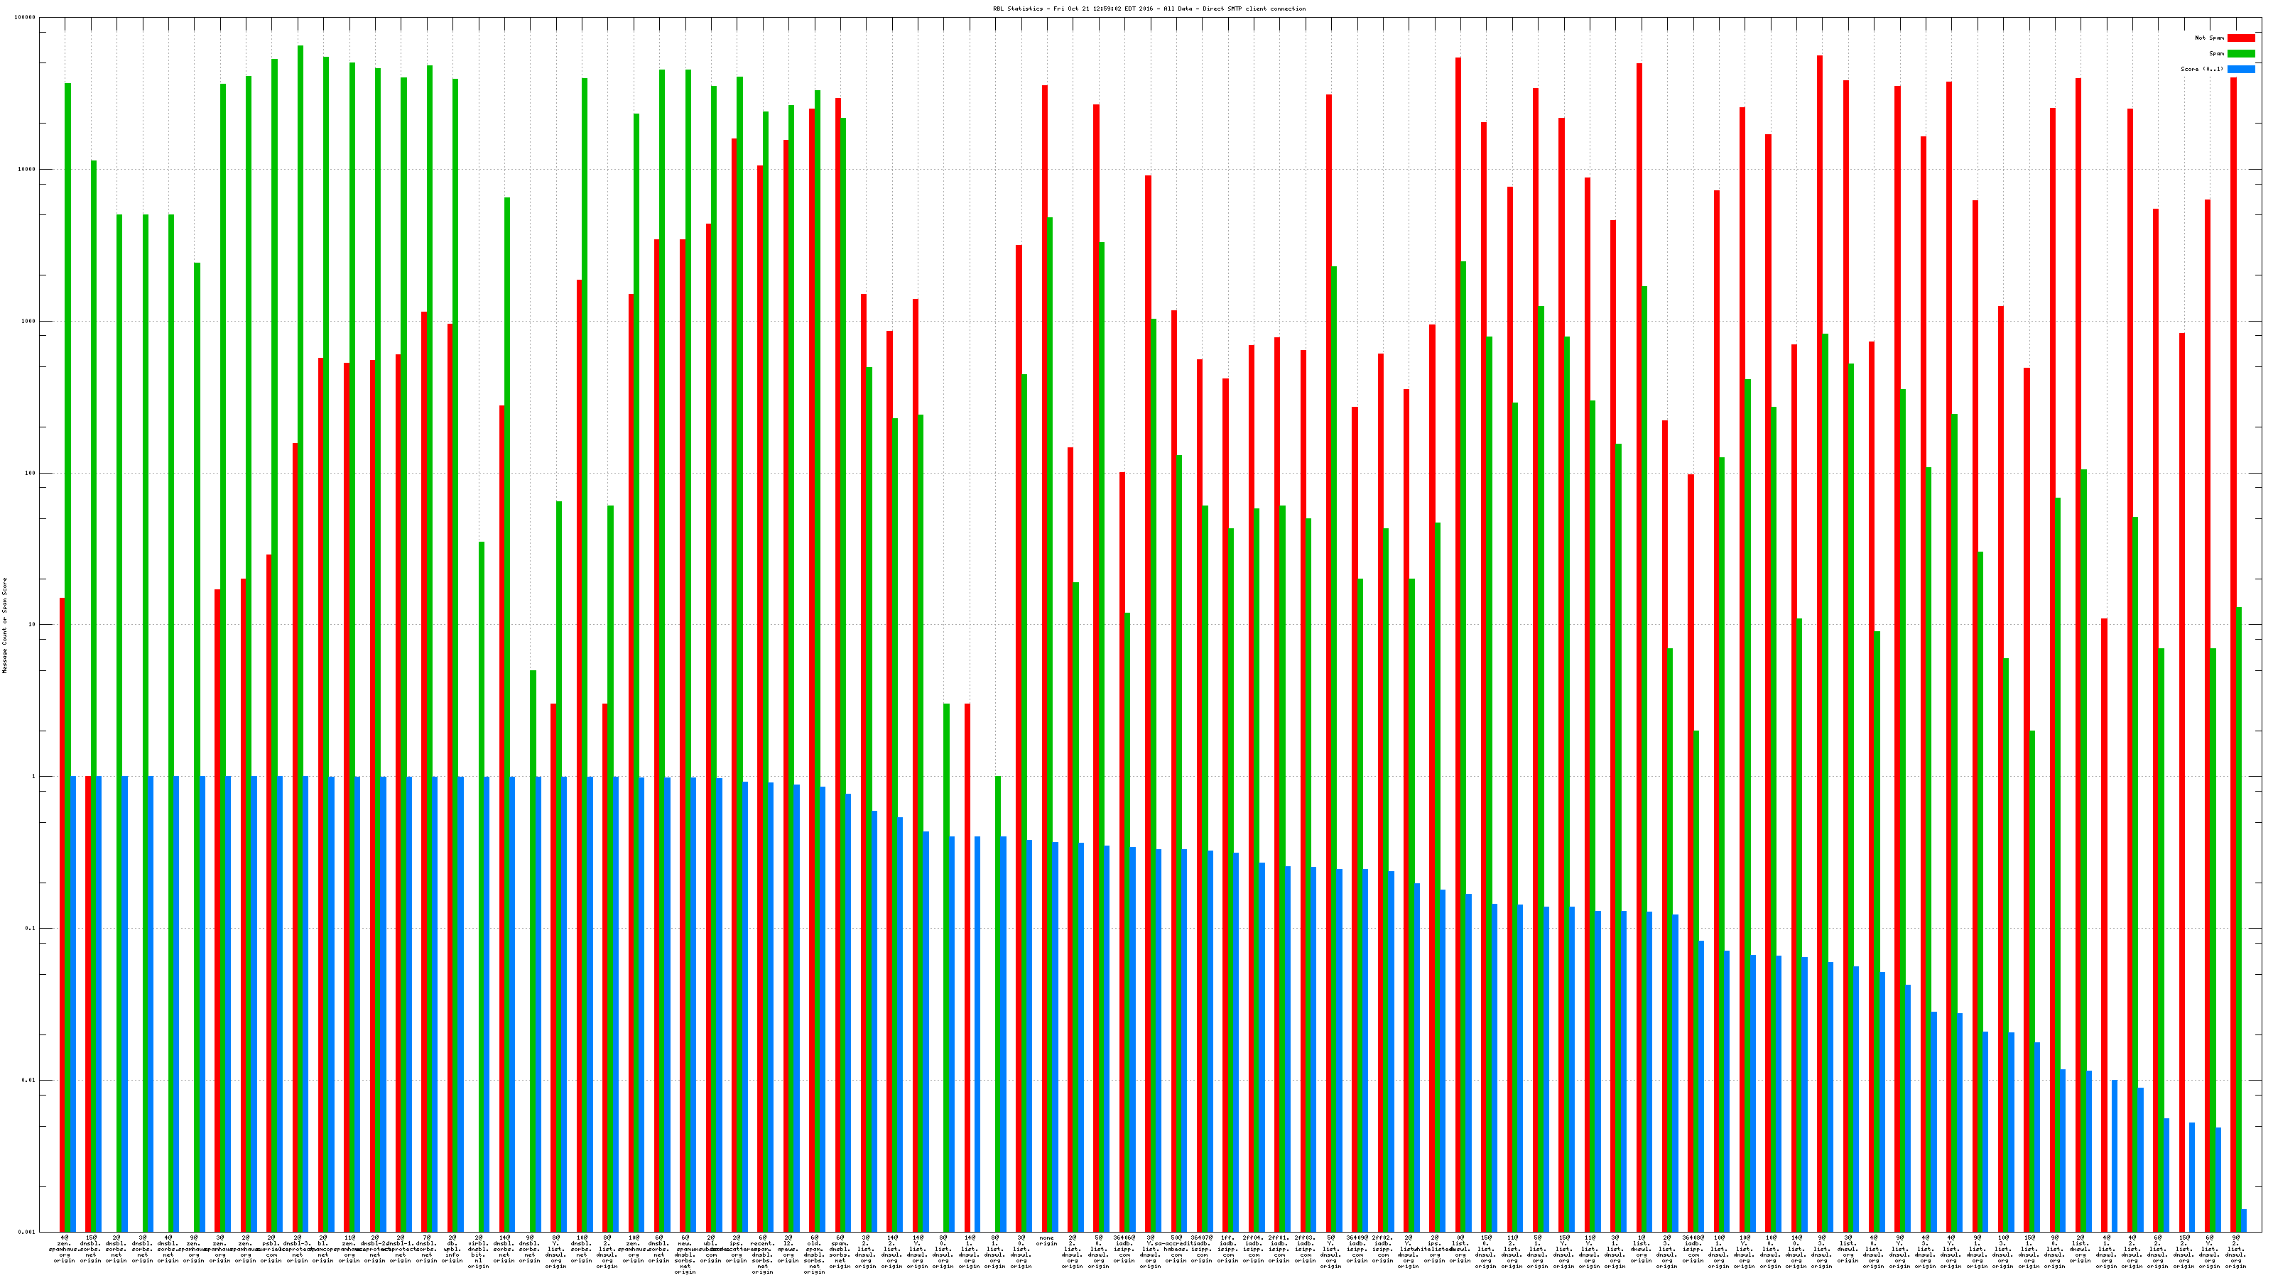
Task: Click the first zen.spamhaus.org x-axis label
Action: pyautogui.click(x=65, y=1249)
